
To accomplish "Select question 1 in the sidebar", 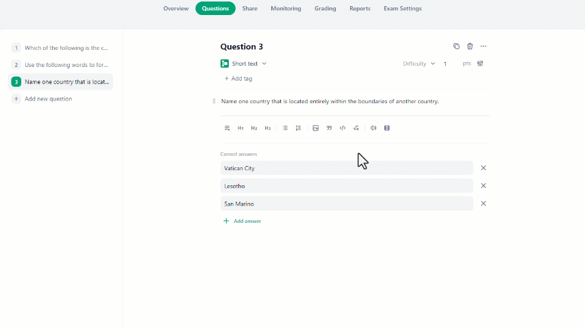I will pos(60,48).
